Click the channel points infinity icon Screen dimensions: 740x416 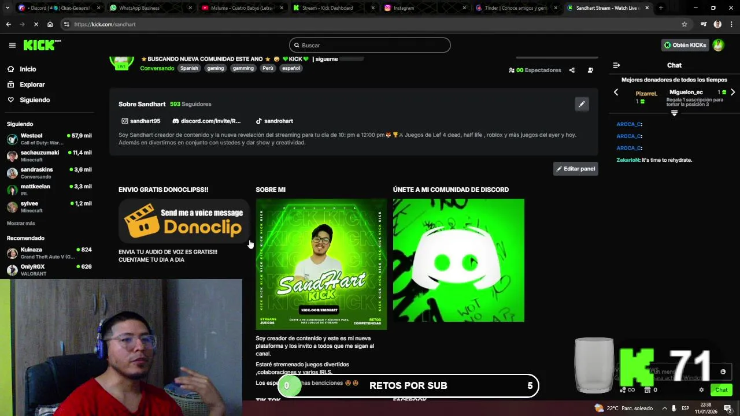click(628, 390)
